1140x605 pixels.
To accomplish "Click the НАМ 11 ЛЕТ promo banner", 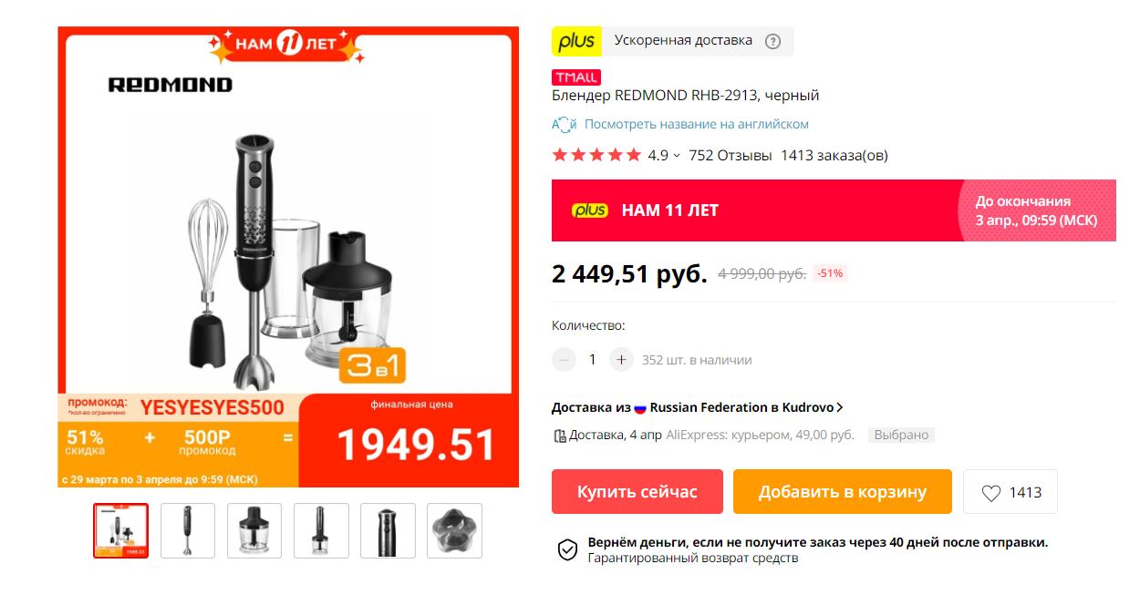I will point(834,210).
